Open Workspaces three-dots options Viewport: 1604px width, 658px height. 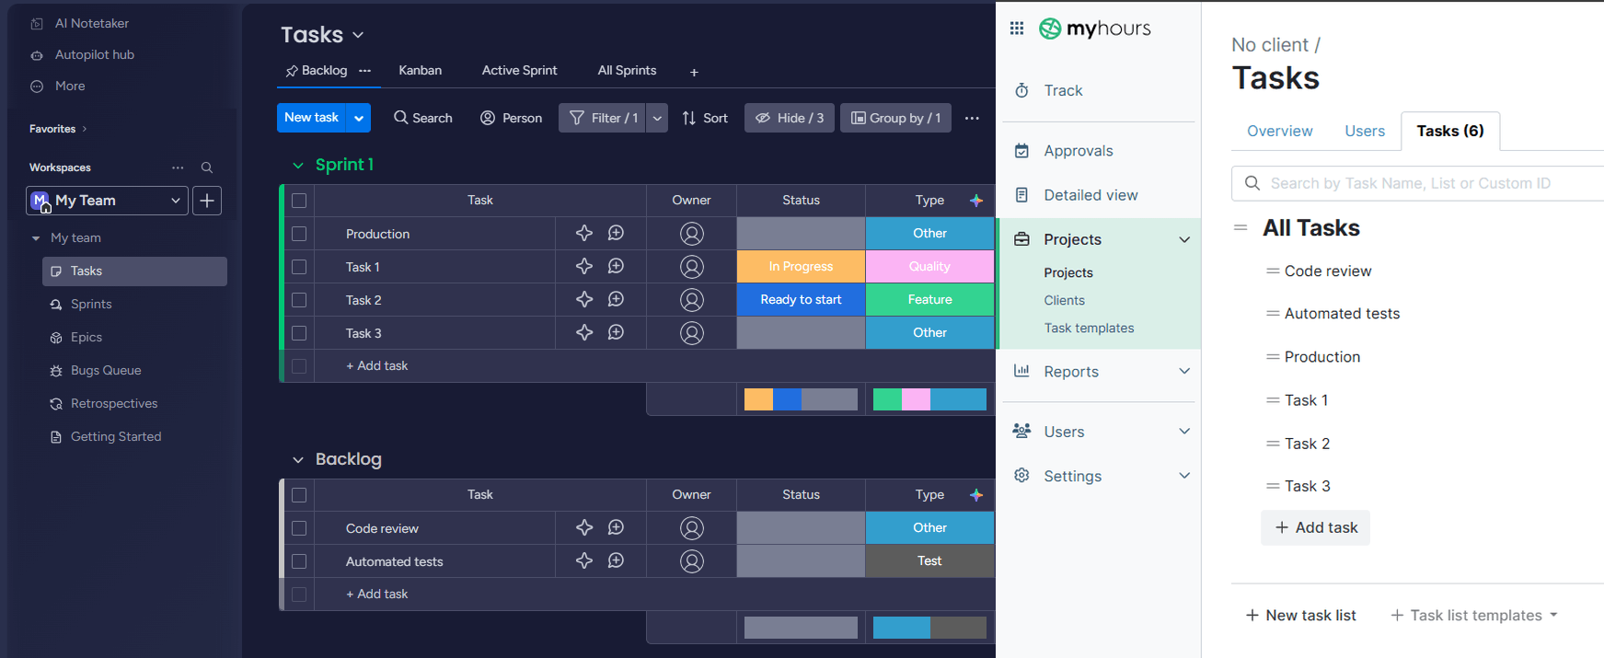[178, 167]
